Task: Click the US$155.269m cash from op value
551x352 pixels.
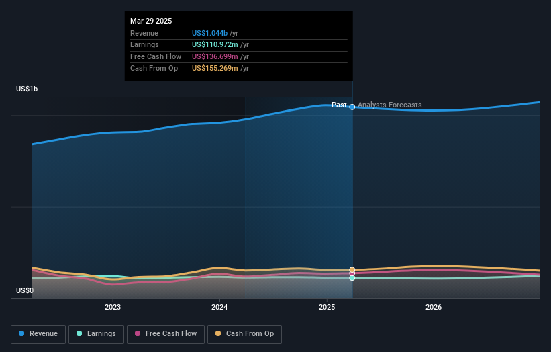Action: (215, 69)
